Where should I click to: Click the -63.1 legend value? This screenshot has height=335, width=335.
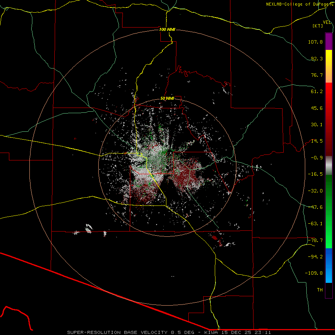[315, 224]
